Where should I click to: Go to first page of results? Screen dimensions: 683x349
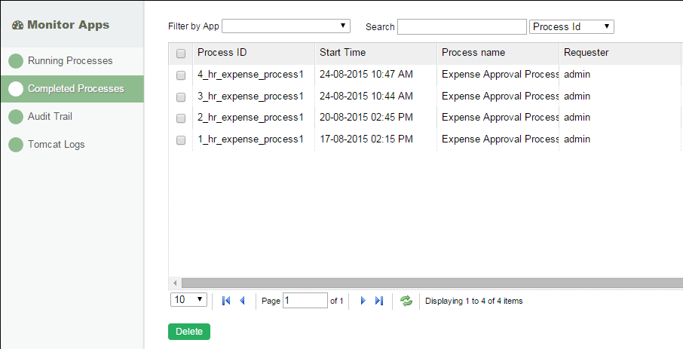[226, 301]
